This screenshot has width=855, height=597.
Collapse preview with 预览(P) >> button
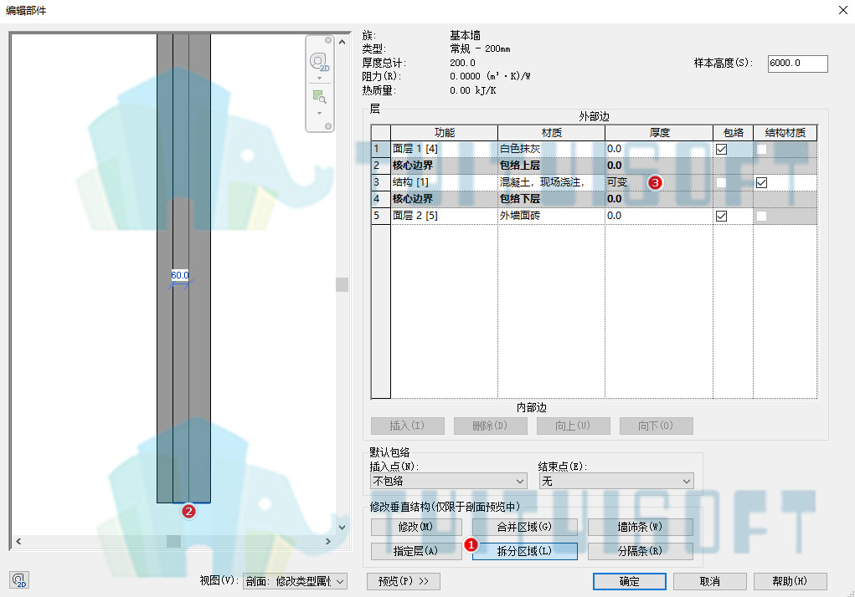[x=404, y=581]
